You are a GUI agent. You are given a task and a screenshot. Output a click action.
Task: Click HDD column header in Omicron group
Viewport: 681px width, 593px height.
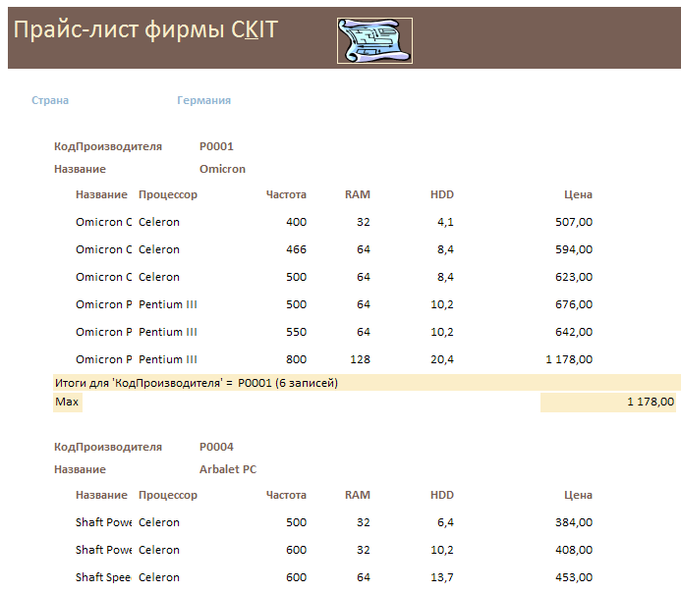pyautogui.click(x=442, y=194)
